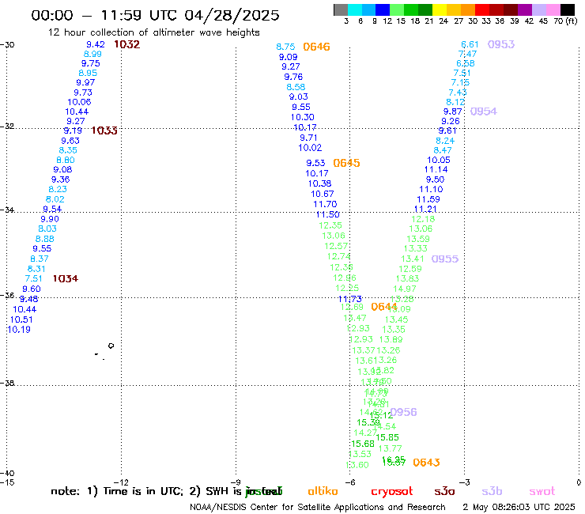The image size is (585, 514).
Task: Click the date range title text
Action: point(155,15)
